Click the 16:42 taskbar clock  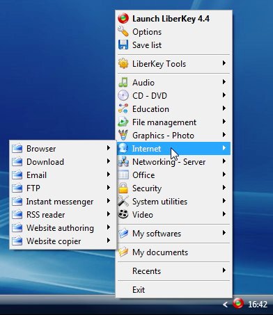(258, 304)
